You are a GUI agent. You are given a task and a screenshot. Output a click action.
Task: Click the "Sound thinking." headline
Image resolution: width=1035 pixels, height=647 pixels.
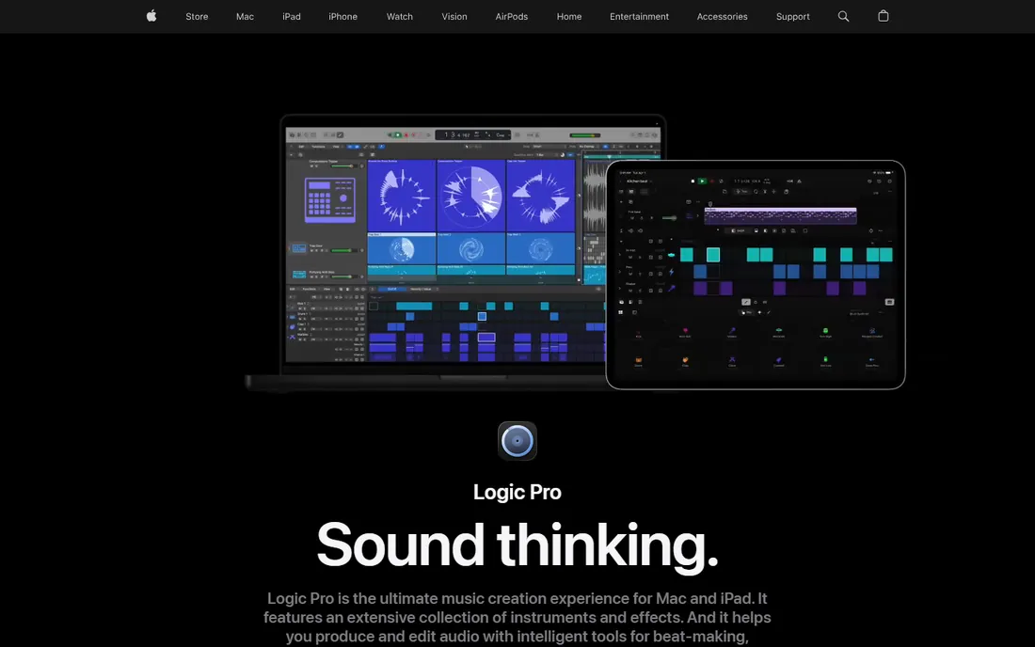[517, 544]
